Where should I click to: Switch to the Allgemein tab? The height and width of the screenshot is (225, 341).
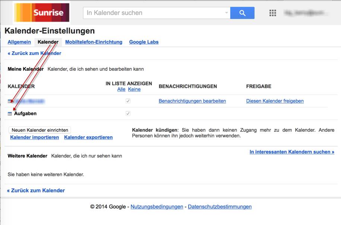(19, 42)
